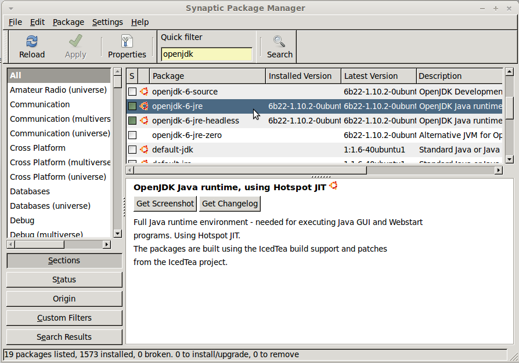
Task: Click Ubuntu logo next to description title
Action: pos(333,186)
